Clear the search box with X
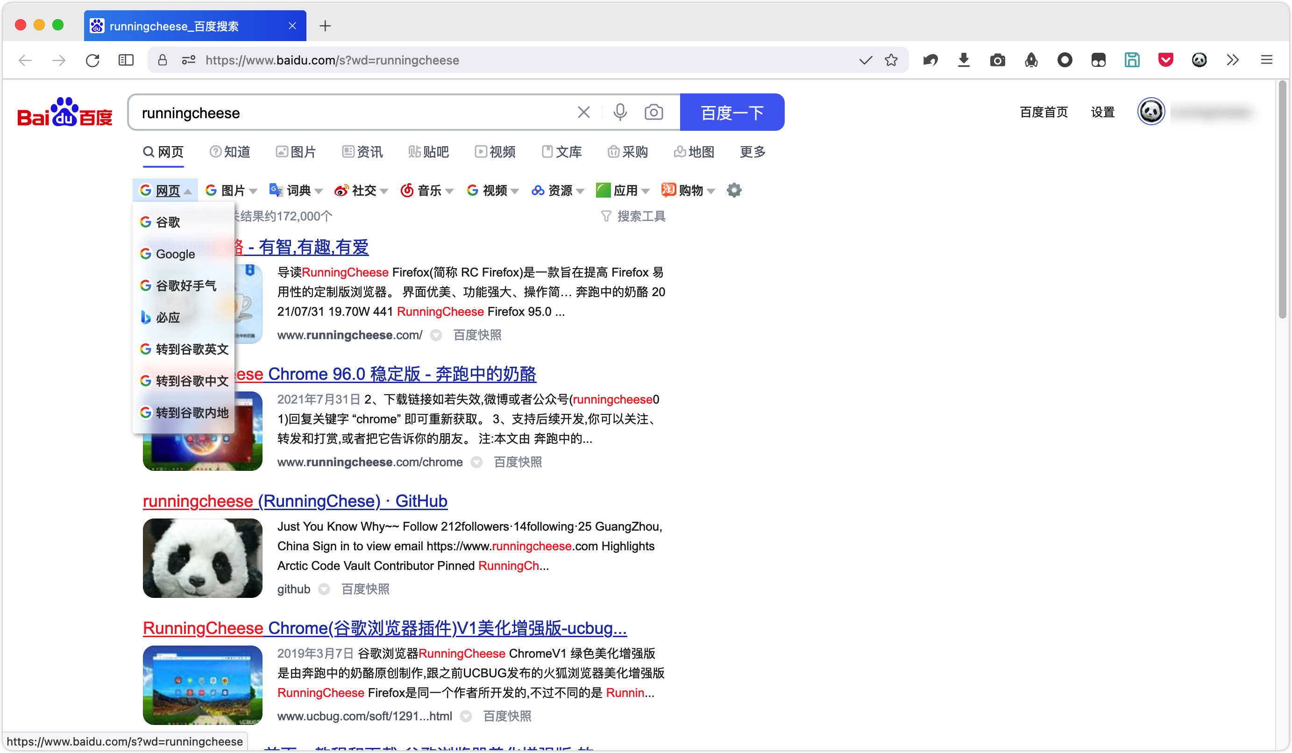 pos(583,112)
